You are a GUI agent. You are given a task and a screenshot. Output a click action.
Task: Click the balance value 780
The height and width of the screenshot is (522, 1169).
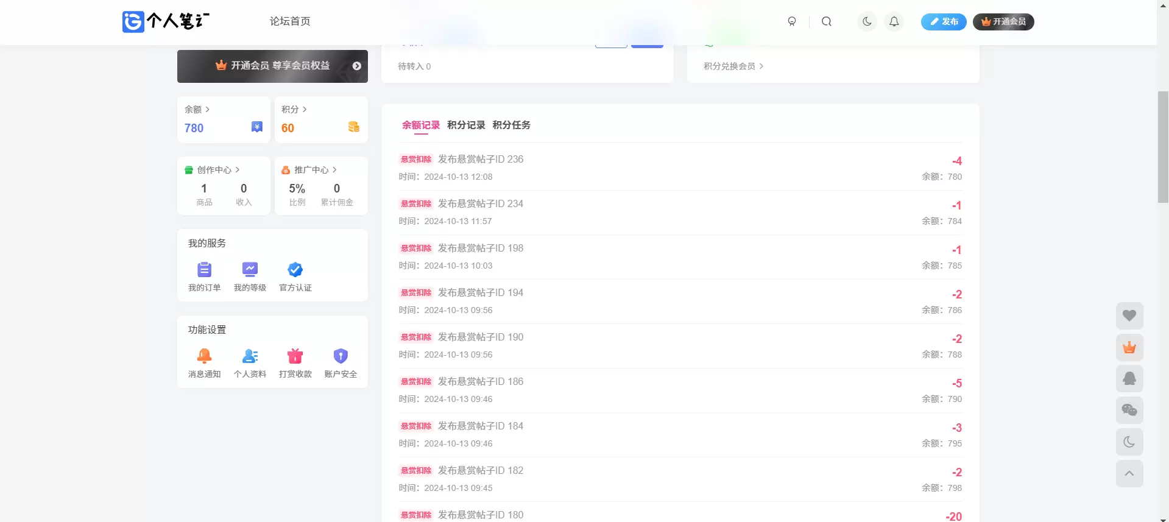(x=194, y=128)
